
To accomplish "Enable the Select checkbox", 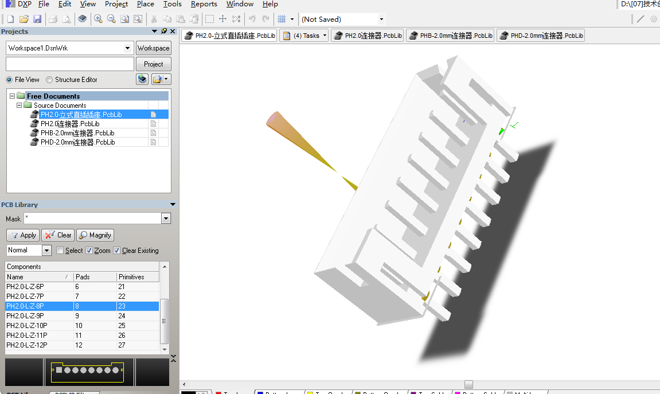I will 60,251.
